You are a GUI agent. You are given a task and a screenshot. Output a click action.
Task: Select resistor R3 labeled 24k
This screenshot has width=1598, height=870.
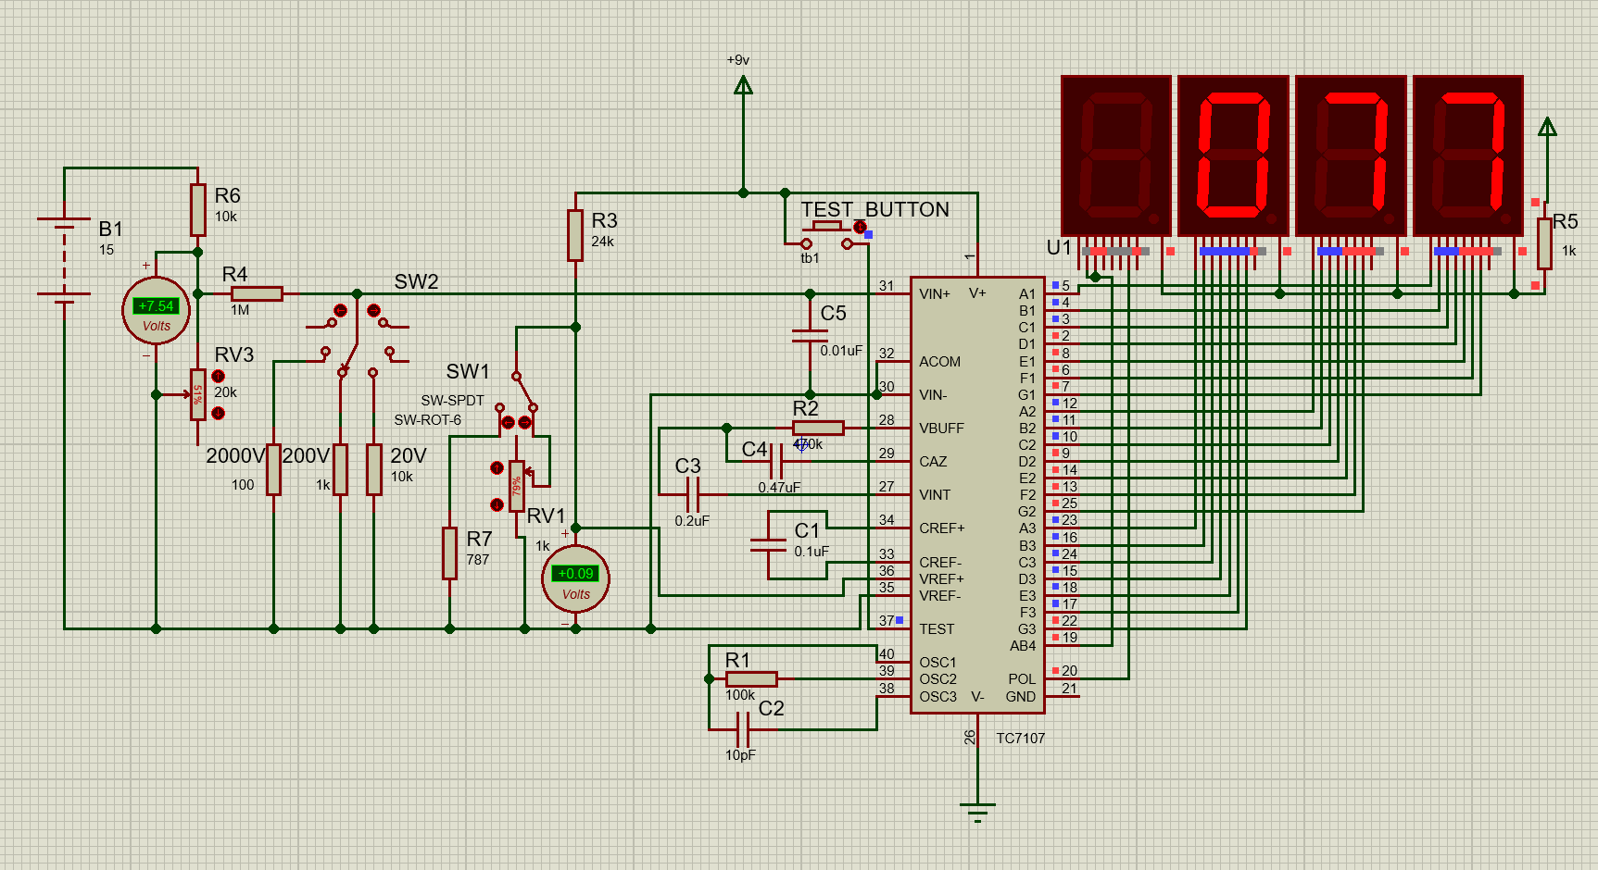[x=575, y=235]
